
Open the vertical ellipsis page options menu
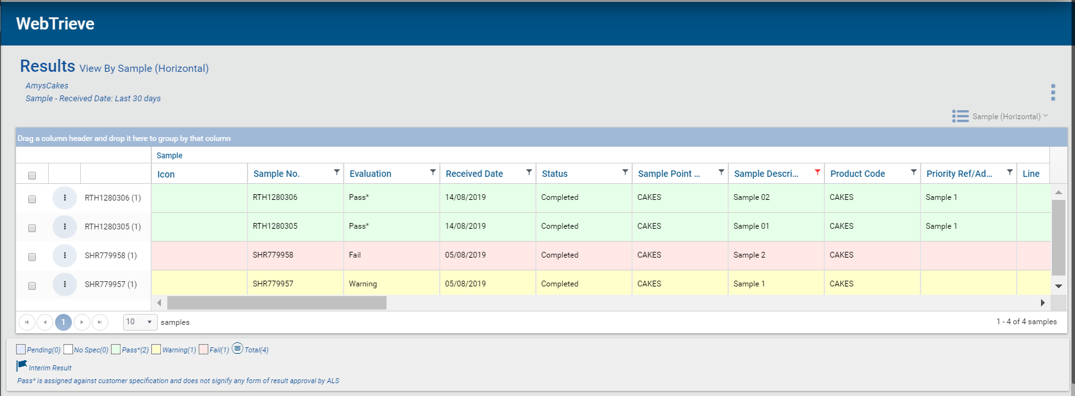(1053, 92)
